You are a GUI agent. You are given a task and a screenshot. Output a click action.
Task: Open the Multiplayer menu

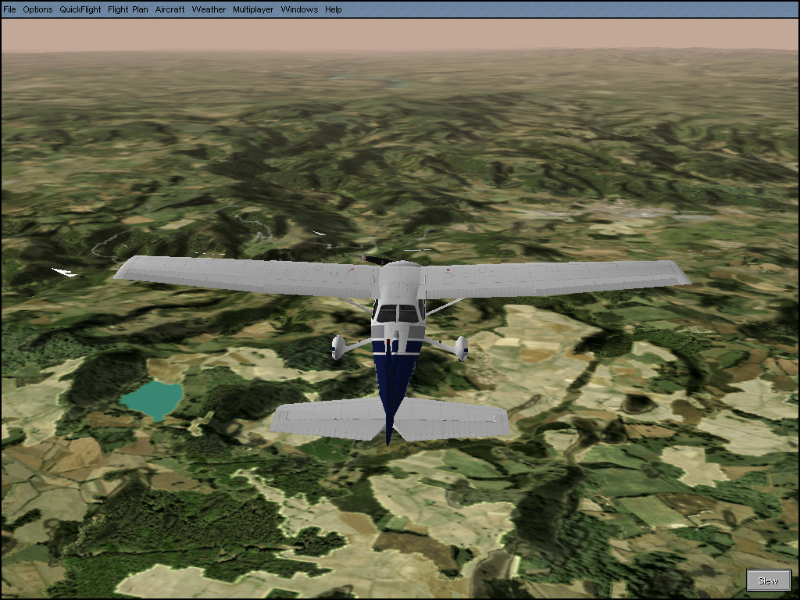tap(253, 9)
